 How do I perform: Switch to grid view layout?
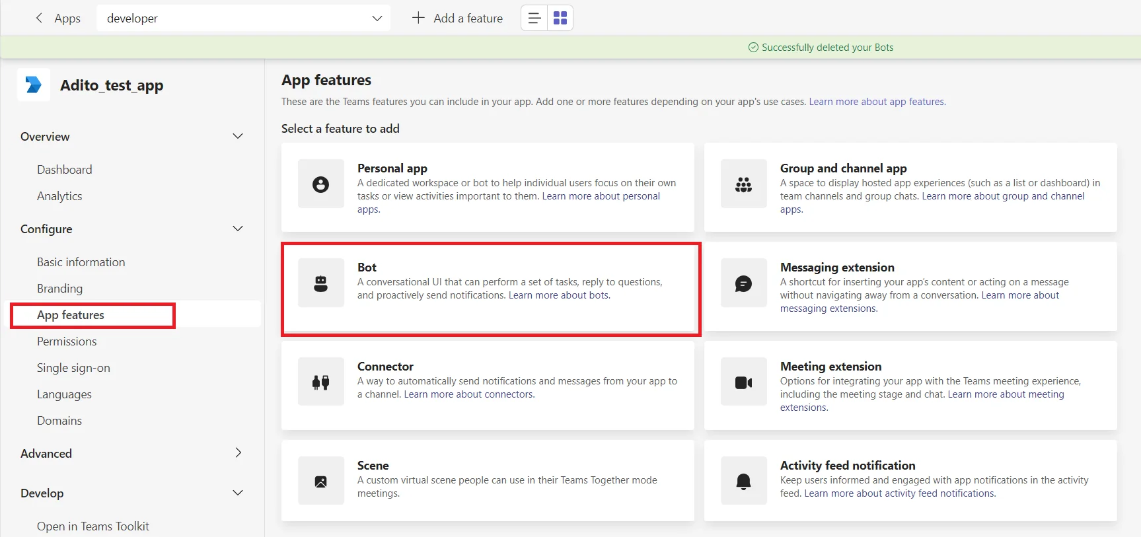pos(560,18)
